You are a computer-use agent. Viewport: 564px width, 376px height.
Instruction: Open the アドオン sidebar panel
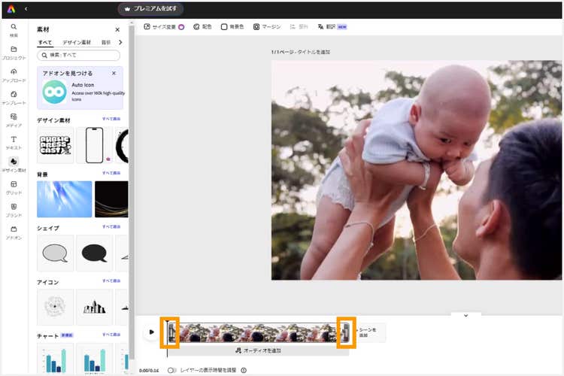14,233
